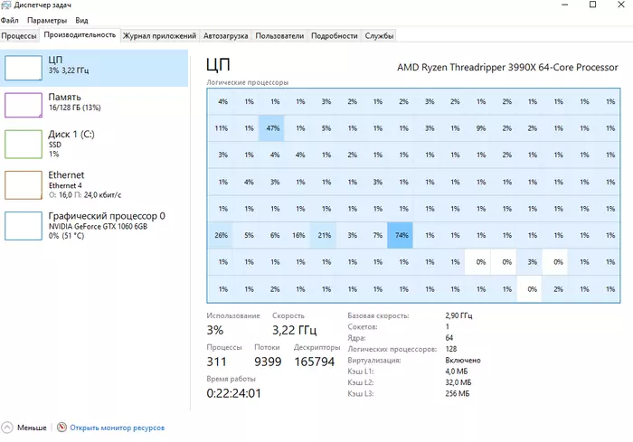This screenshot has width=633, height=442.
Task: Go to the Пользователи tab
Action: 279,36
